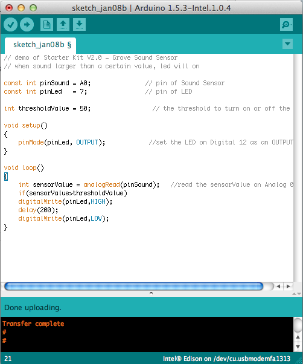303x364 pixels.
Task: Click the console scroll down arrow
Action: (298, 347)
